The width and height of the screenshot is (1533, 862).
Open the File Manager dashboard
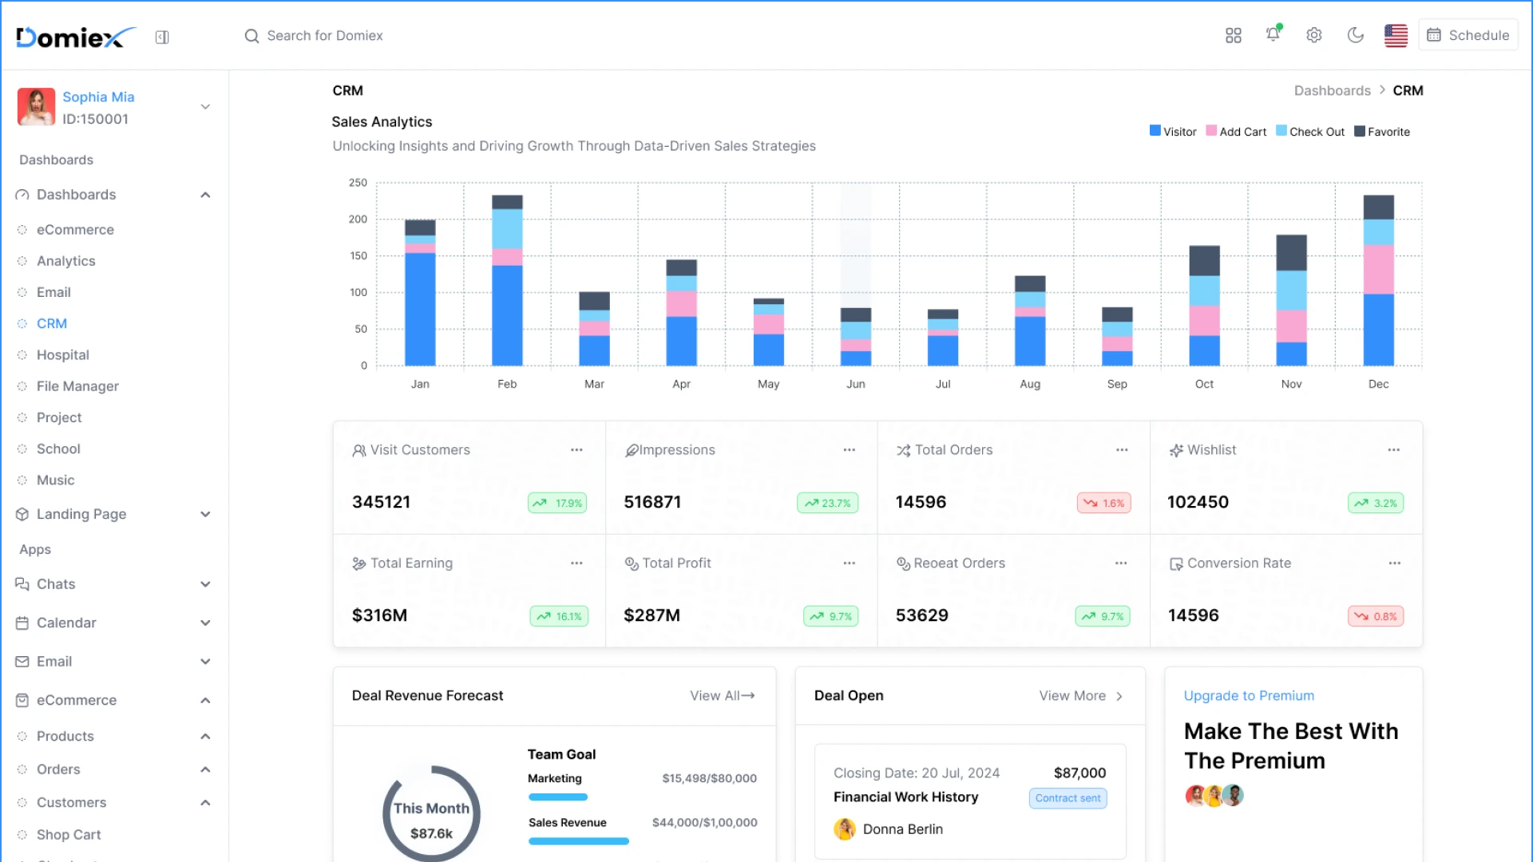[x=77, y=386]
